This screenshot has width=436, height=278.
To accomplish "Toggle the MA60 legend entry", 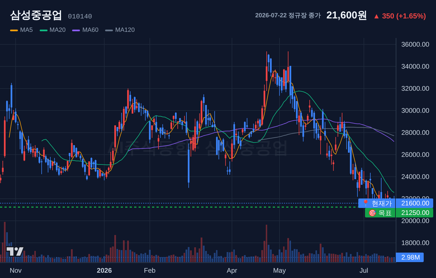I will coord(85,30).
